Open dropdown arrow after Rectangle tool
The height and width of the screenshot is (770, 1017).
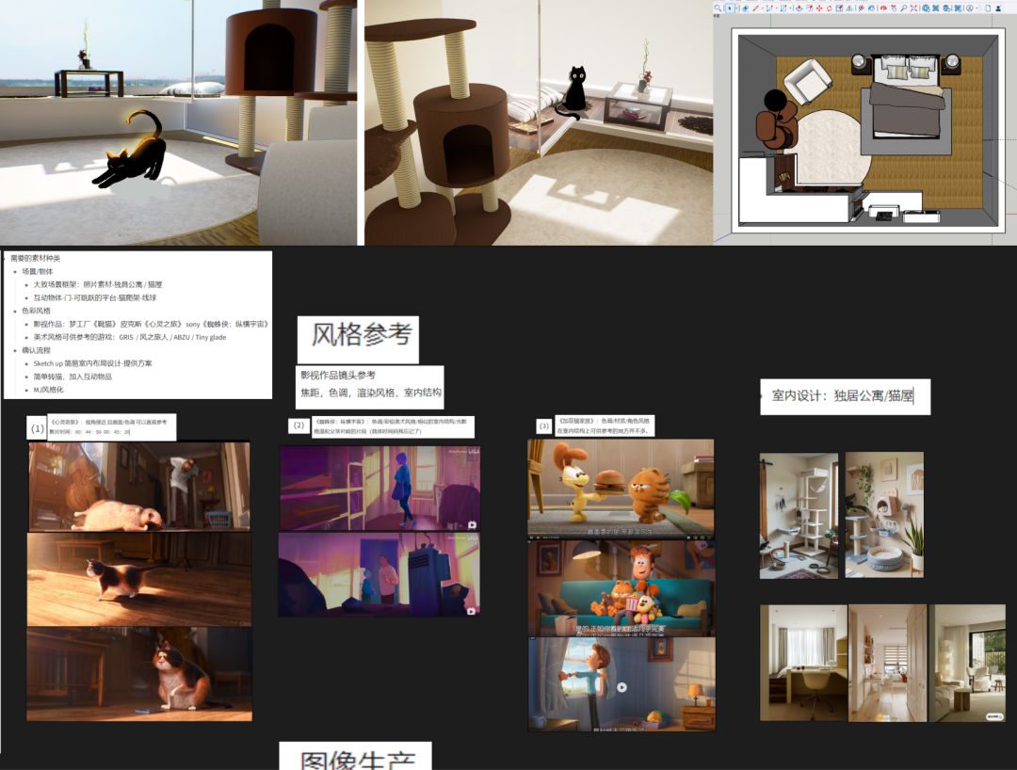tap(791, 8)
